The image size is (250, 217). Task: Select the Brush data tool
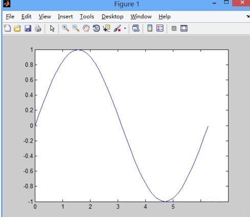point(117,28)
